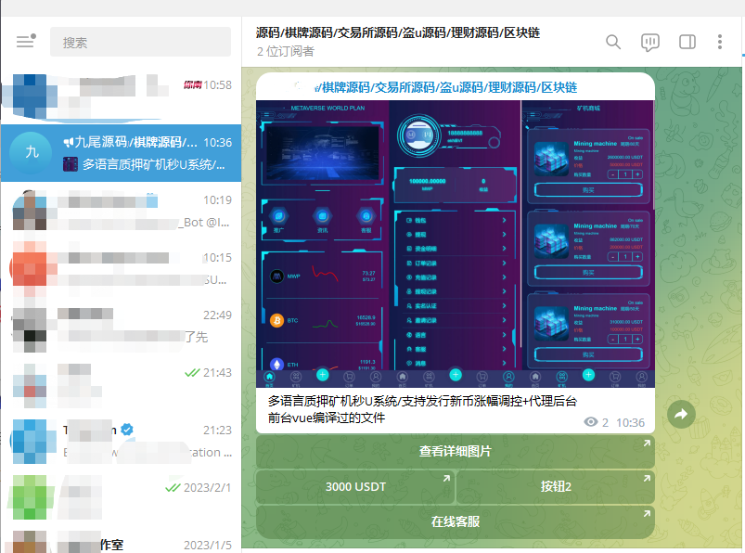745x553 pixels.
Task: Open the hamburger main menu
Action: click(26, 42)
